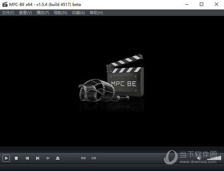Skip to next track
Screen dimensions: 224x171
(37, 158)
